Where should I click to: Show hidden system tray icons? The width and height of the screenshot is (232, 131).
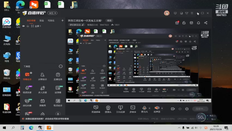[x=179, y=128]
